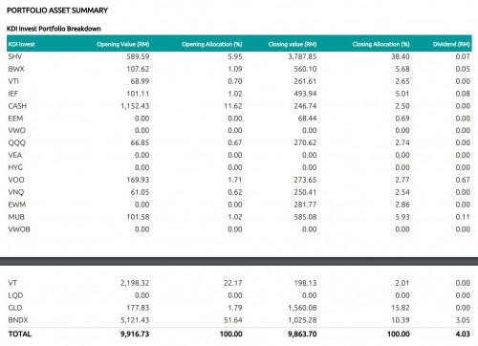Image resolution: width=478 pixels, height=346 pixels.
Task: Click SHV closing allocation 38.40
Action: 401,56
